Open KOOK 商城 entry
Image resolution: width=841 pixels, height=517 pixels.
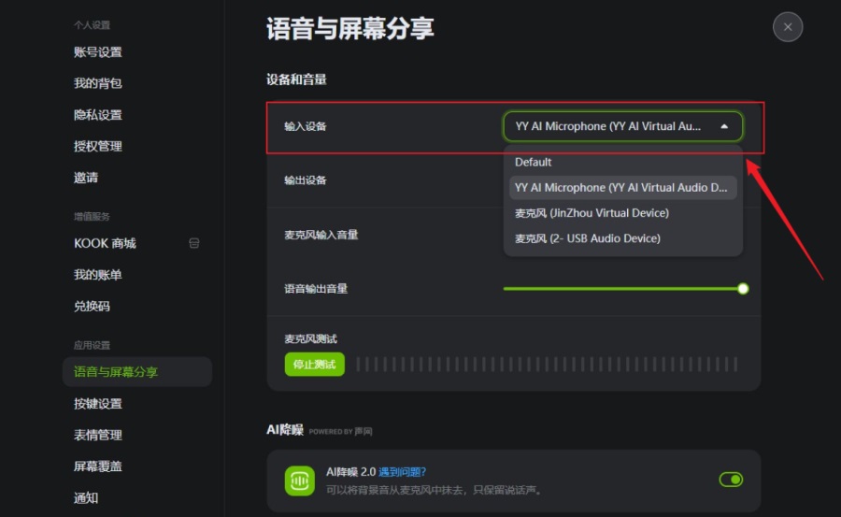tap(105, 243)
